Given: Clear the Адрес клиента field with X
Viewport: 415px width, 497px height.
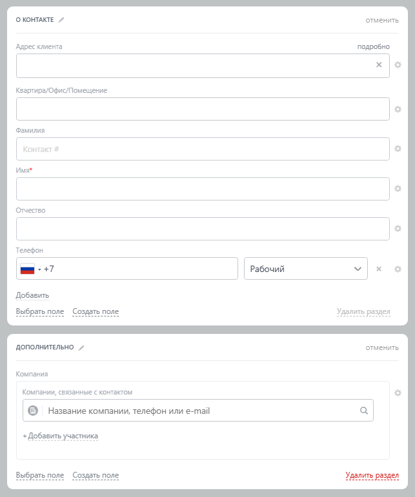Looking at the screenshot, I should pyautogui.click(x=379, y=65).
